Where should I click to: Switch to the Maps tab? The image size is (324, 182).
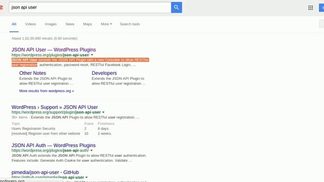click(88, 24)
